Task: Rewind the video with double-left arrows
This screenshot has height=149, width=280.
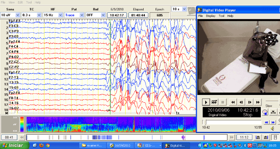Action: coord(233,102)
